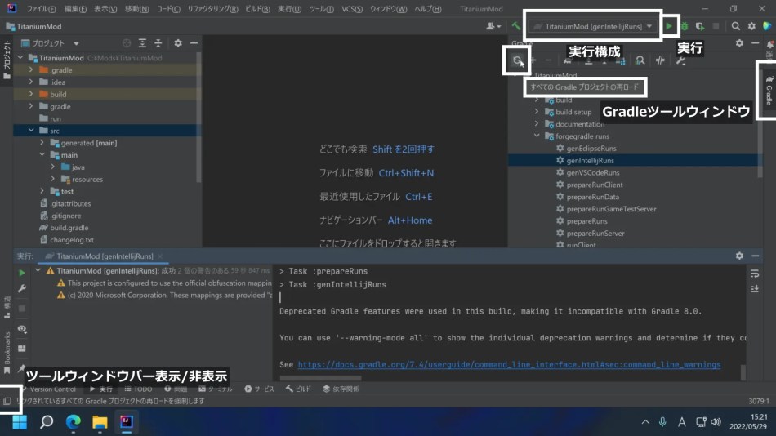The height and width of the screenshot is (436, 776).
Task: Select genVSCodeRuns Gradle task
Action: 587,172
